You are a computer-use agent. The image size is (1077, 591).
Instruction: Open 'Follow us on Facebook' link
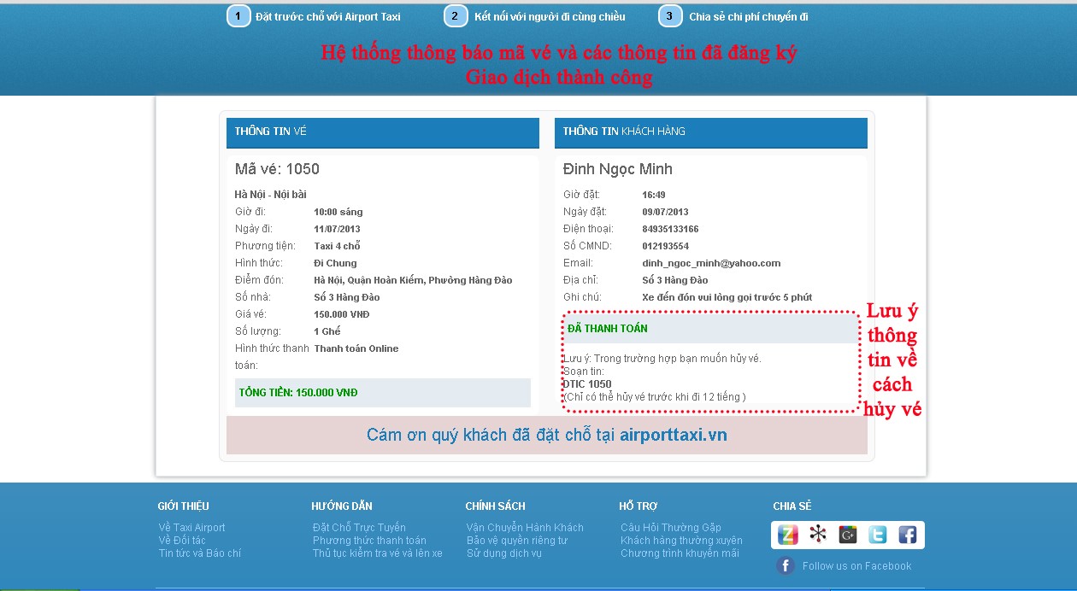856,565
